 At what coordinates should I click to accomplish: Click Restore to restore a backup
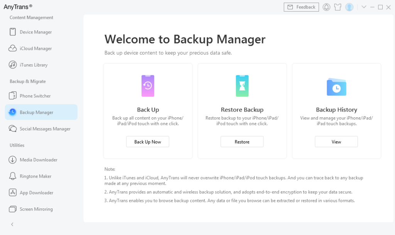(x=242, y=142)
